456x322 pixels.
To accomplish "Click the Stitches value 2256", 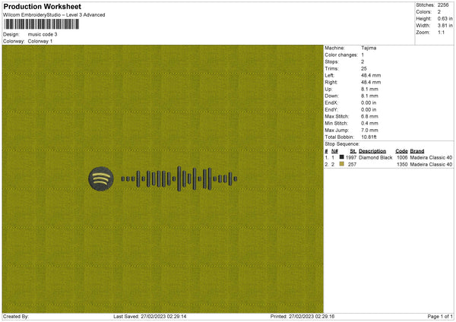I will point(443,5).
